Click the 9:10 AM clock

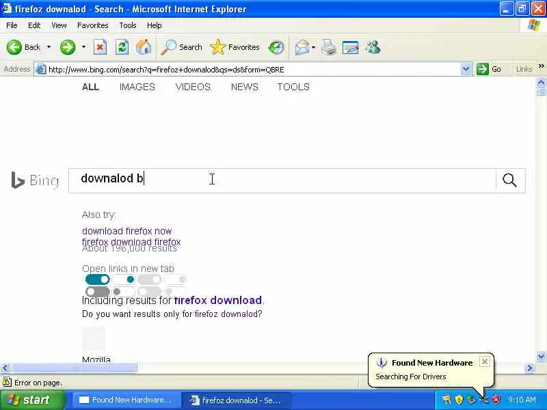pyautogui.click(x=522, y=400)
